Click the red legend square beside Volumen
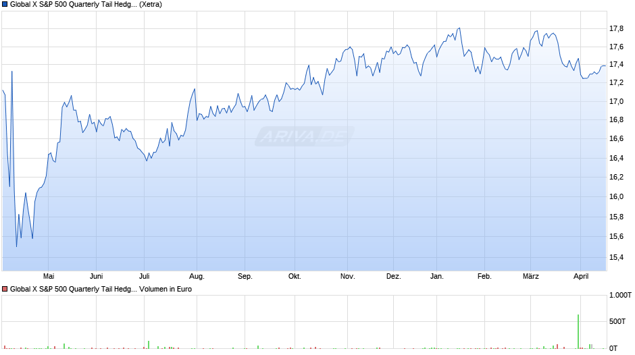 (5, 289)
